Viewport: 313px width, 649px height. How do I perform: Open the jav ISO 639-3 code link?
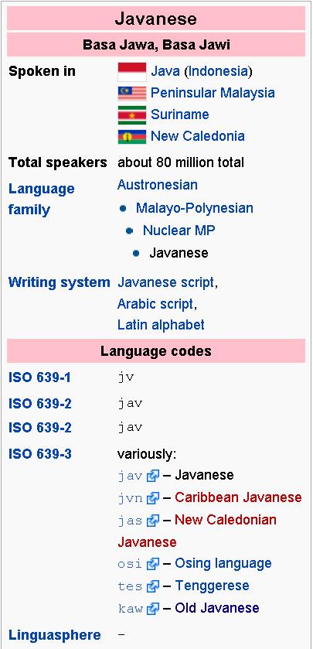pos(130,476)
